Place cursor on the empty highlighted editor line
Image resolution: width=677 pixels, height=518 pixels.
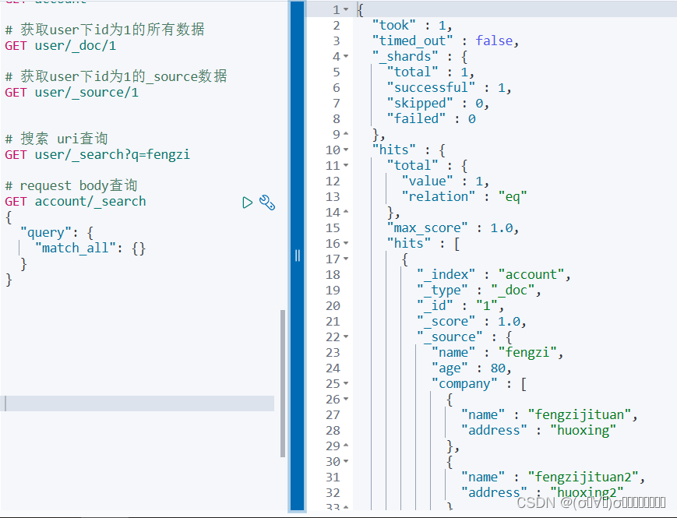138,403
